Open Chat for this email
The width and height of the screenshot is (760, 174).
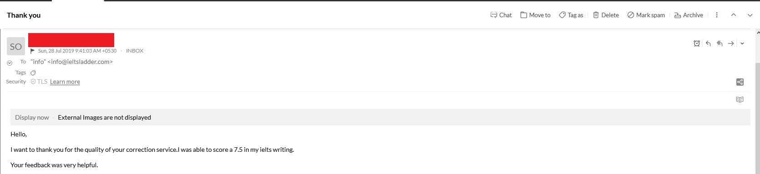[501, 15]
